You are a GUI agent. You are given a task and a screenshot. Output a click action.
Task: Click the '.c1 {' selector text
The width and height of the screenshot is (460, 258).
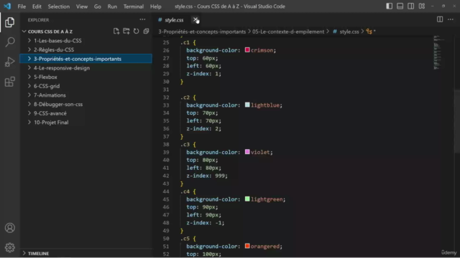click(188, 42)
